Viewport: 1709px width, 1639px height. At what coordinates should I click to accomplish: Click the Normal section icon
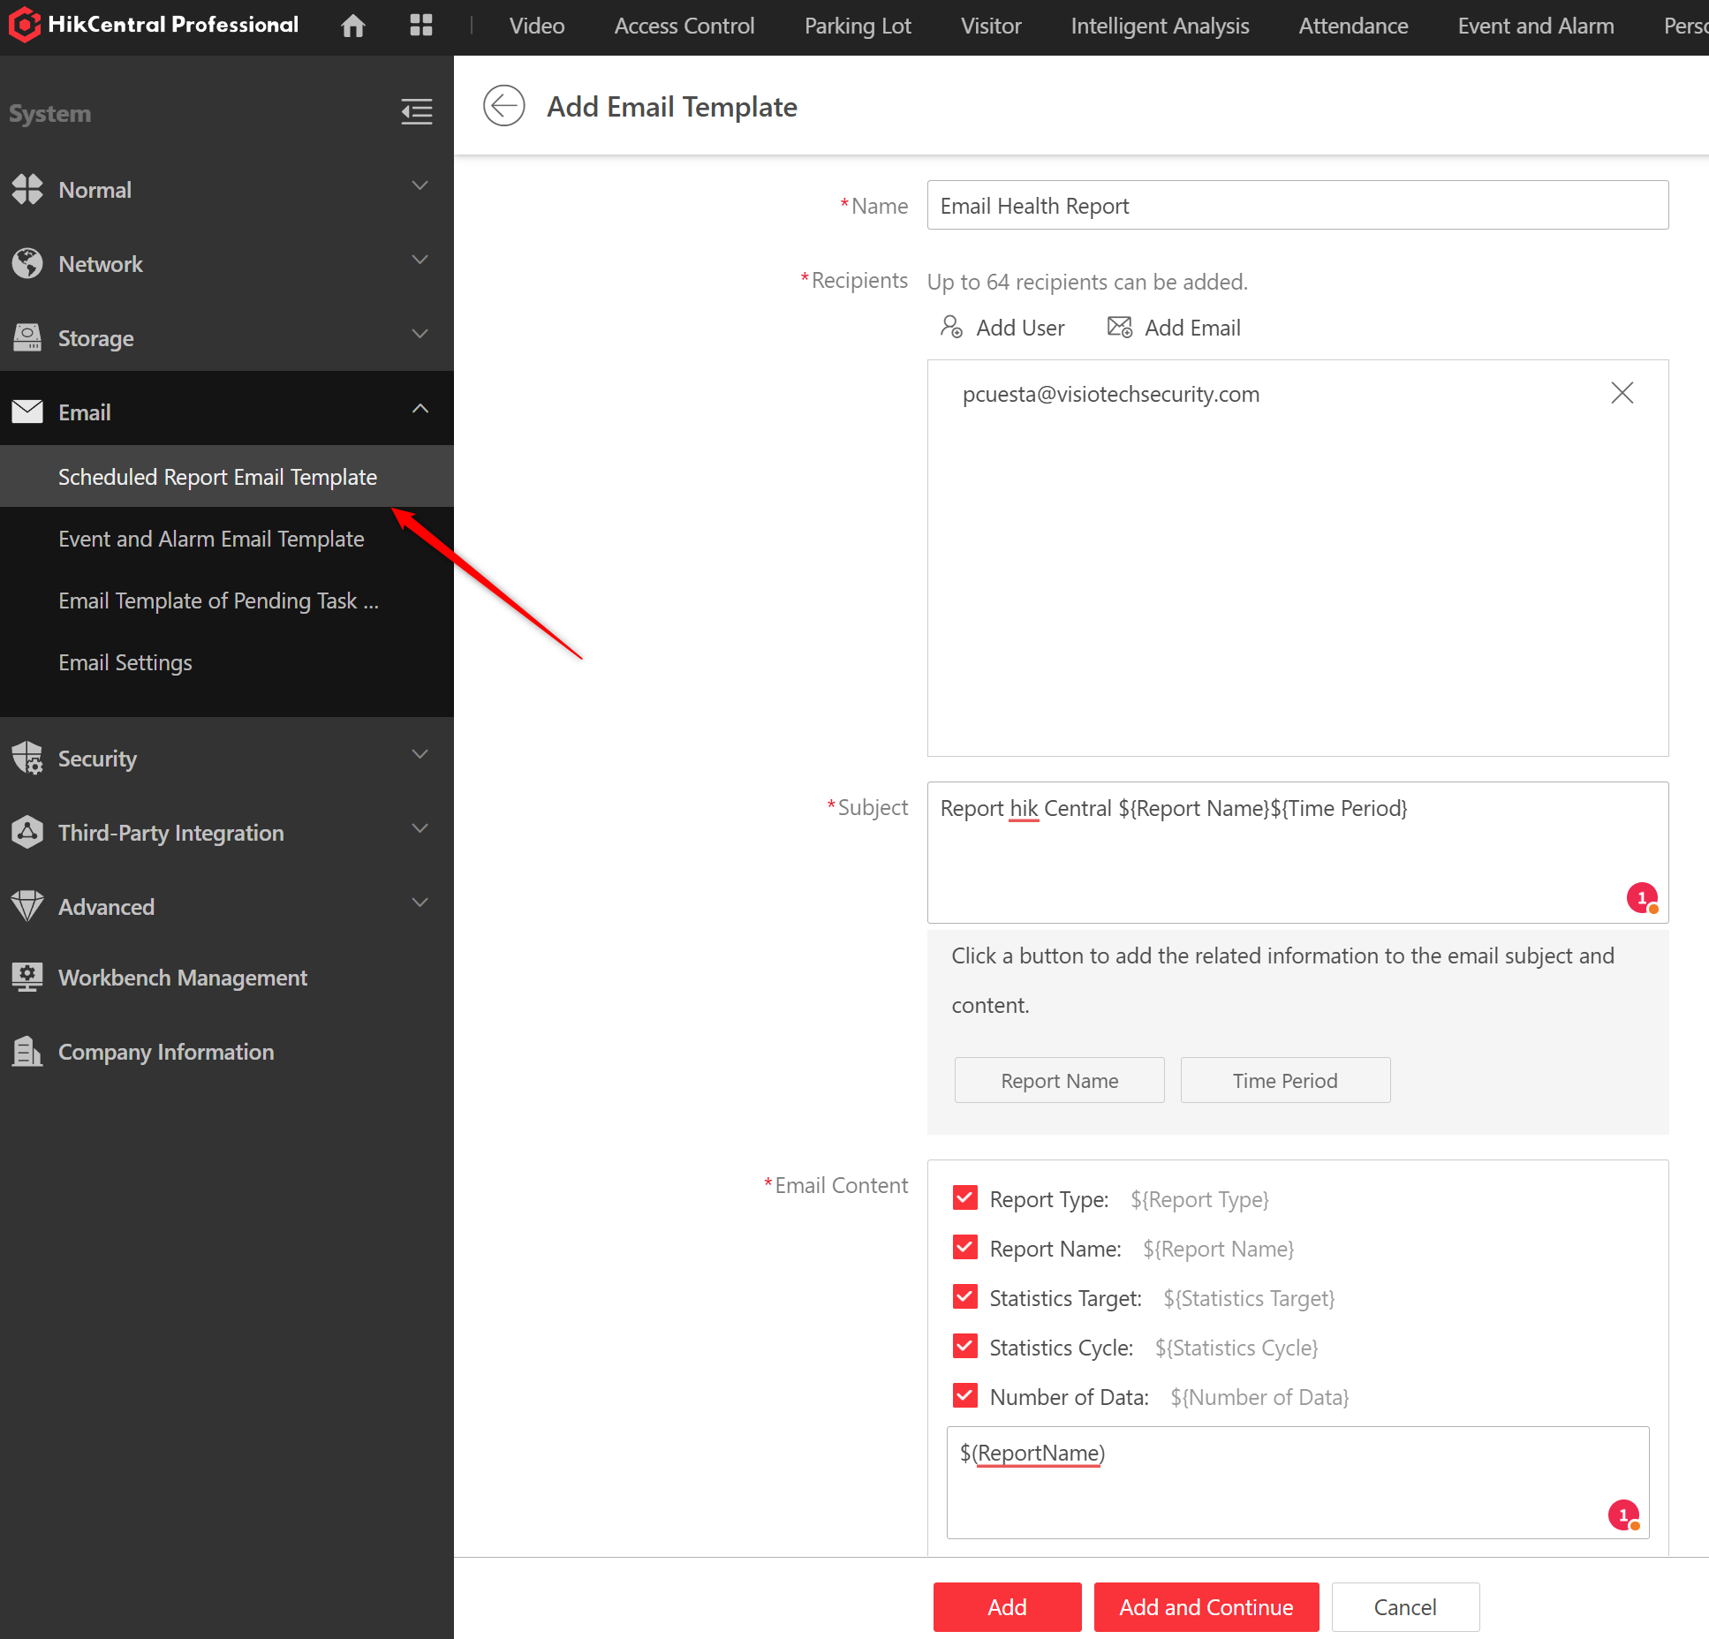[x=27, y=189]
